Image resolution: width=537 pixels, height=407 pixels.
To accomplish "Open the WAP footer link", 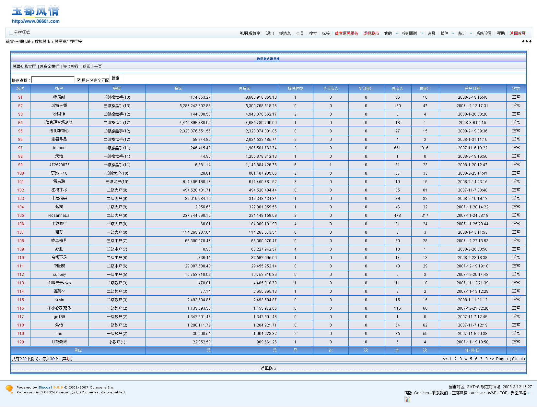I will coord(492,393).
